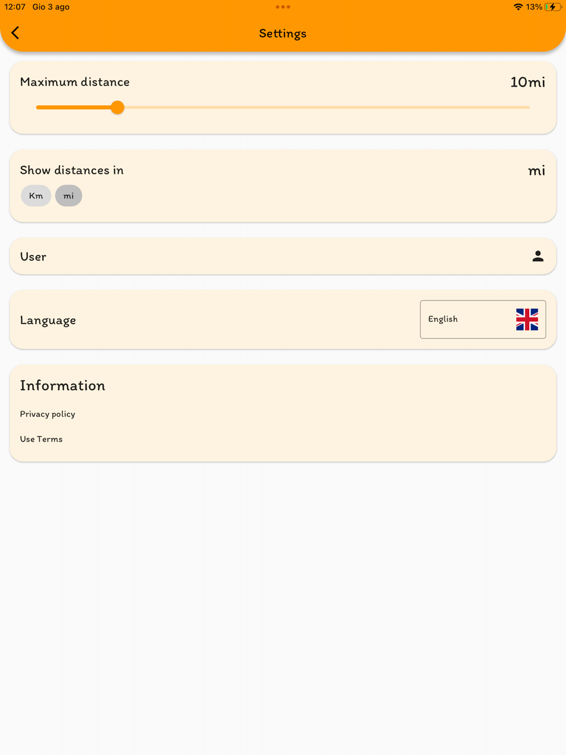This screenshot has width=566, height=755.
Task: Tap the Language row label
Action: 48,320
